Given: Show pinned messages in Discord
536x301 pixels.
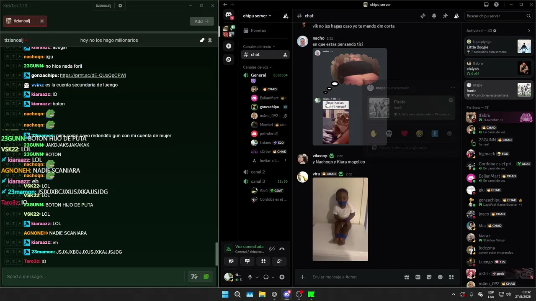Looking at the screenshot, I should pyautogui.click(x=445, y=16).
